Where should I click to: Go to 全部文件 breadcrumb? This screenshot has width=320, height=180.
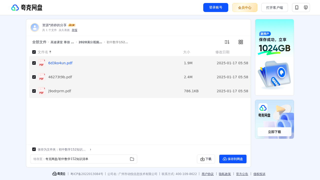(39, 42)
